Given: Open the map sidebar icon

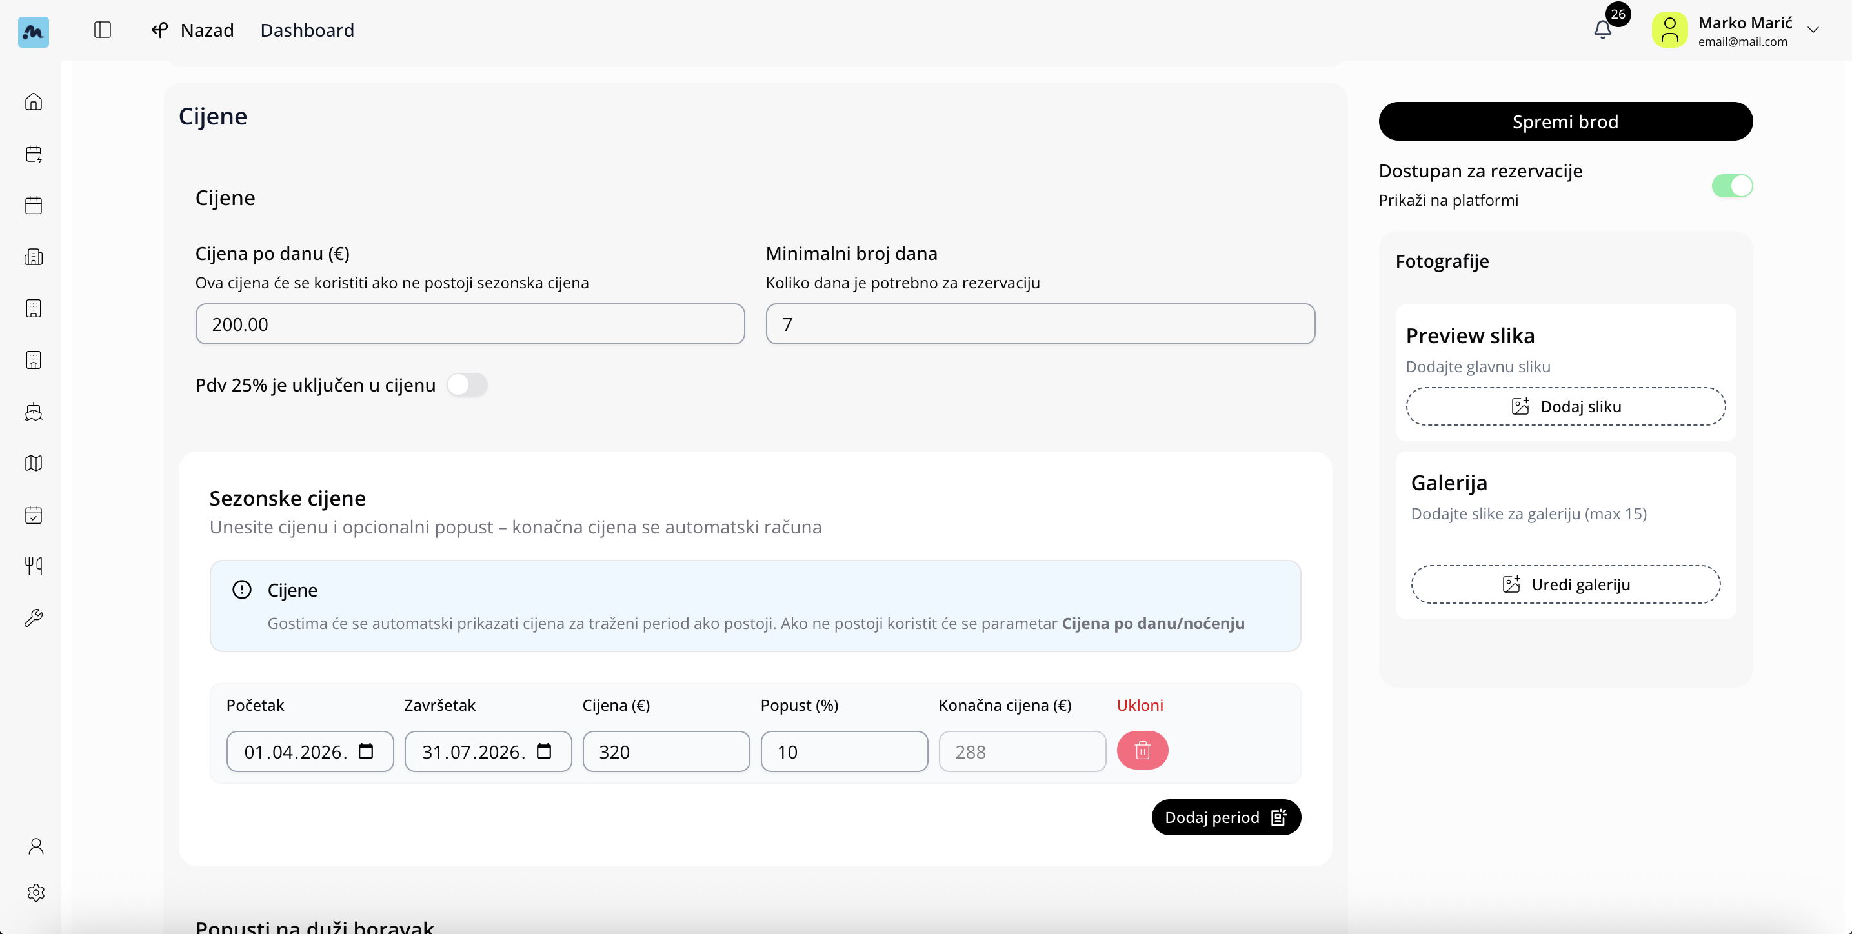Looking at the screenshot, I should click(x=34, y=463).
